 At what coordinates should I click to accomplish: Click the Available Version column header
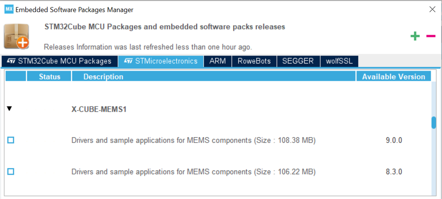point(393,77)
